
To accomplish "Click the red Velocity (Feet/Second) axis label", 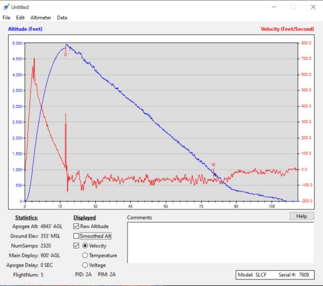I will point(287,29).
